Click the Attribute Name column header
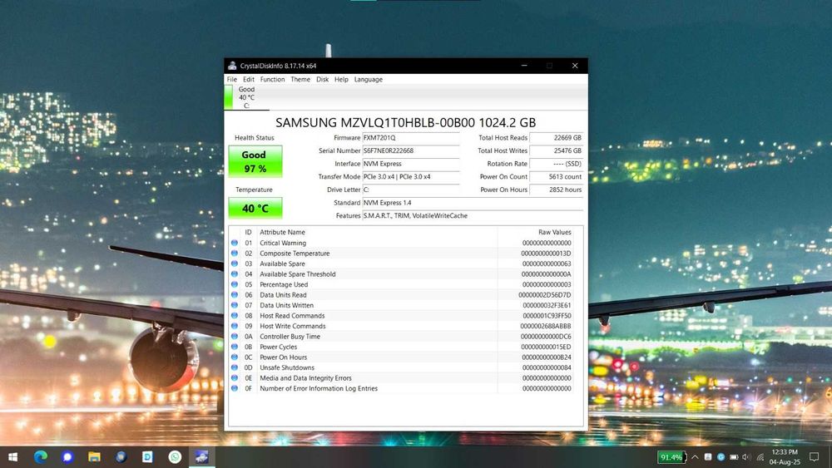The image size is (832, 468). (377, 232)
